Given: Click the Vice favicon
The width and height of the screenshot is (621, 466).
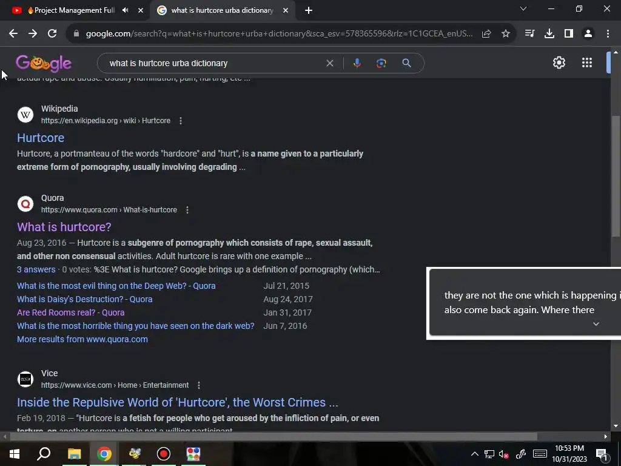Looking at the screenshot, I should (x=25, y=379).
